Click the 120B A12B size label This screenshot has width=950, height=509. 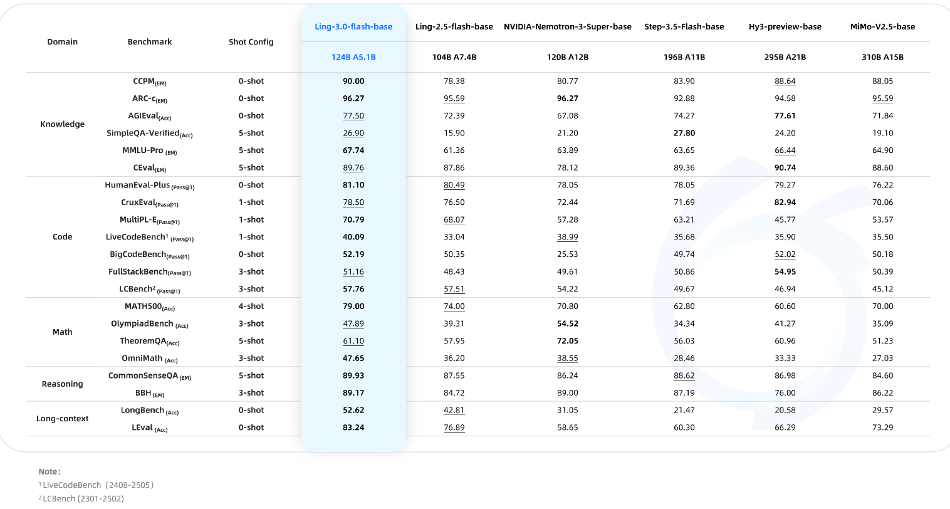568,57
